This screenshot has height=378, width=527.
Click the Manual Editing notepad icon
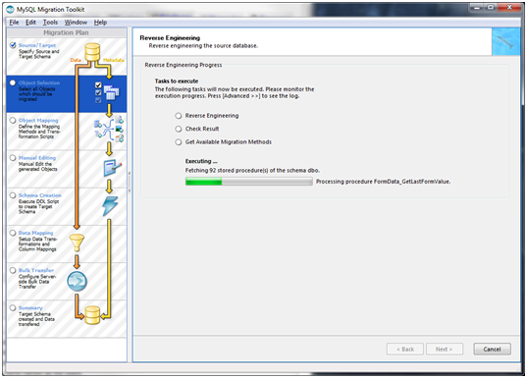pos(112,168)
